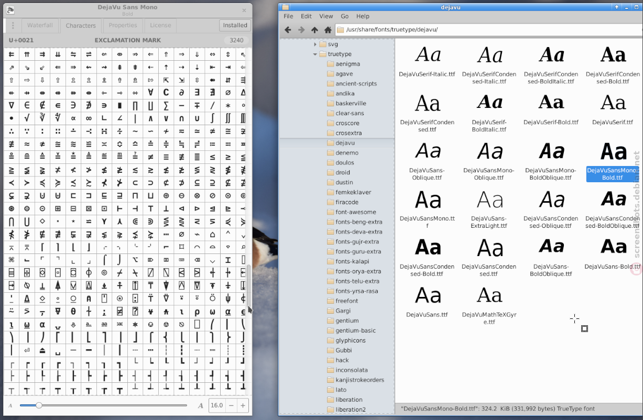Select the command key ⌘ glyph

(12, 260)
